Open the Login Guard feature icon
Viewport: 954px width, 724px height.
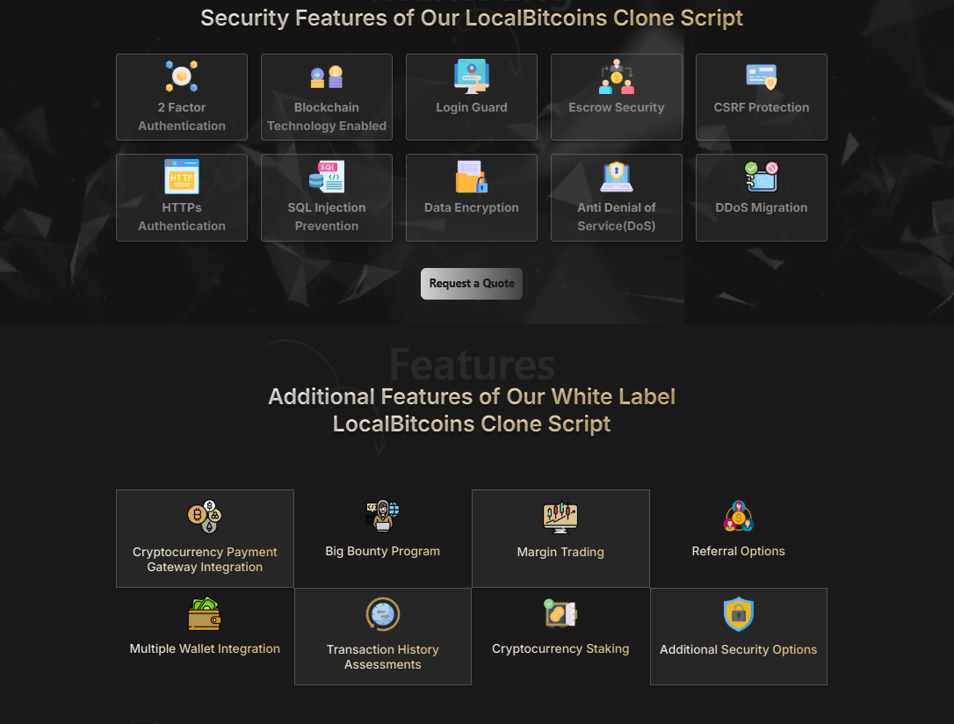(x=471, y=77)
